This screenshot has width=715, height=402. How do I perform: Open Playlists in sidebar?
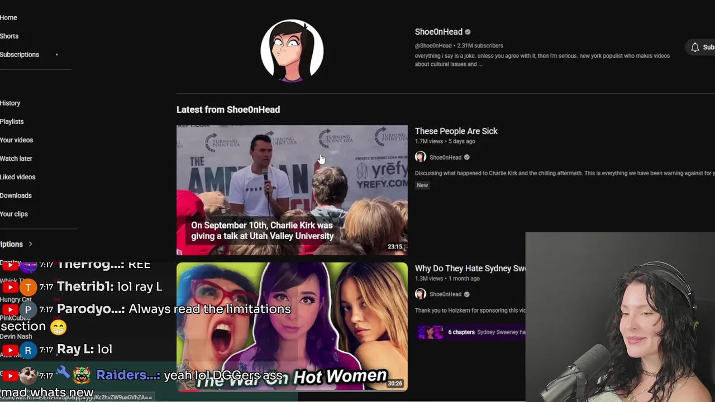[12, 122]
